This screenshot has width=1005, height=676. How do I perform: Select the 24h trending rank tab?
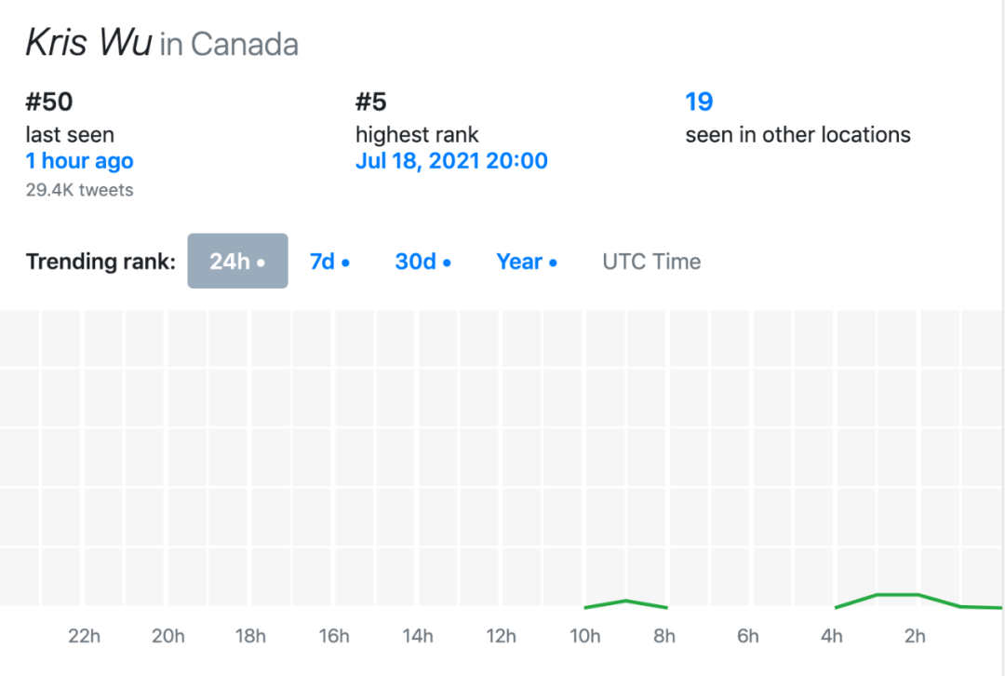[238, 261]
